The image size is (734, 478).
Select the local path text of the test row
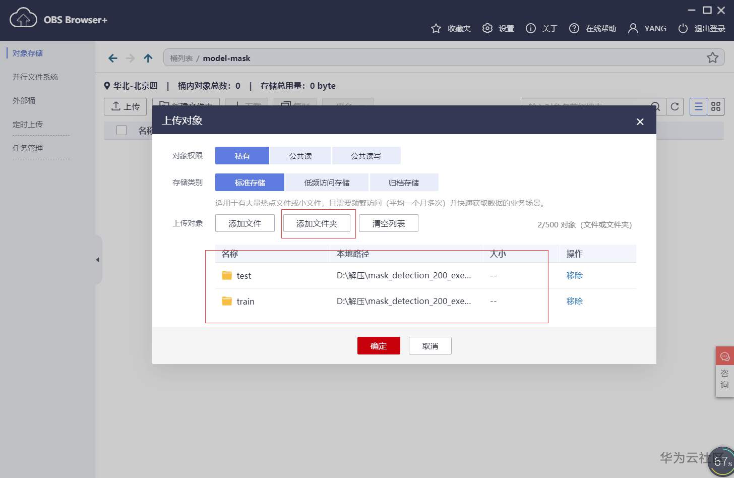pos(404,275)
